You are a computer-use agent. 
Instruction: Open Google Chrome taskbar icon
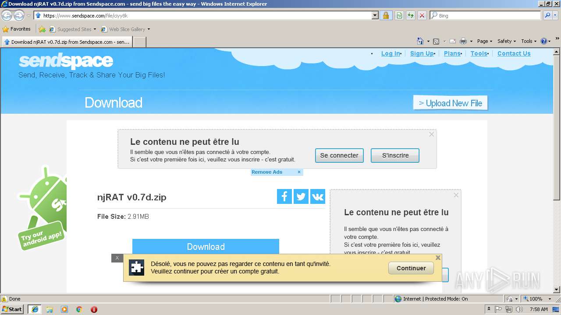pyautogui.click(x=79, y=309)
